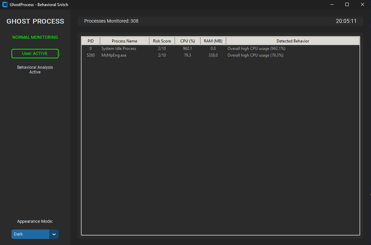Click the NORMAL MONITORING status label
Viewport: 371px width, 245px height.
(35, 37)
